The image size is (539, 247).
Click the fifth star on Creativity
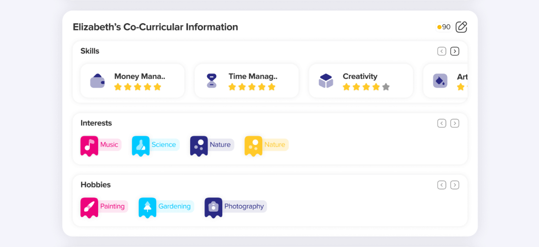coord(386,87)
